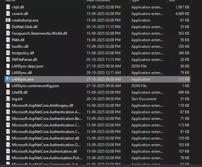
Task: Select the INIFileParser.dll file name
Action: (x=24, y=60)
